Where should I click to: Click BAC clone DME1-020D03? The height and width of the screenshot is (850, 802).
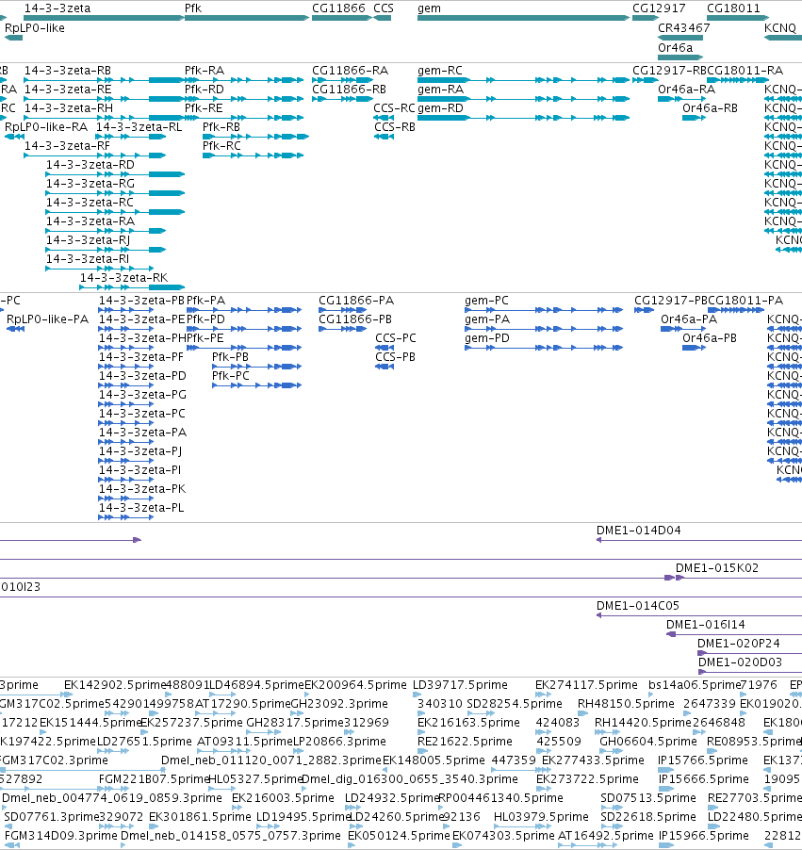pyautogui.click(x=740, y=662)
